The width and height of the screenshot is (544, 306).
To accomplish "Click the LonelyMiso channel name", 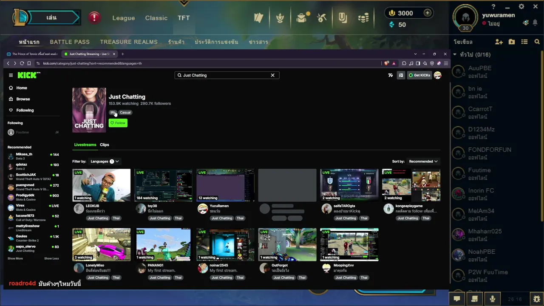I will pyautogui.click(x=95, y=265).
